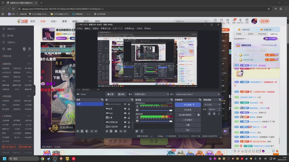Open OBS 工具(T) menu

pos(139,28)
